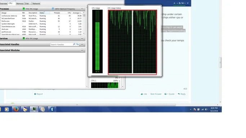The height and width of the screenshot is (138, 246).
Task: Tick the svchost.exe (netsvcs) process checkbox
Action: (0, 16)
